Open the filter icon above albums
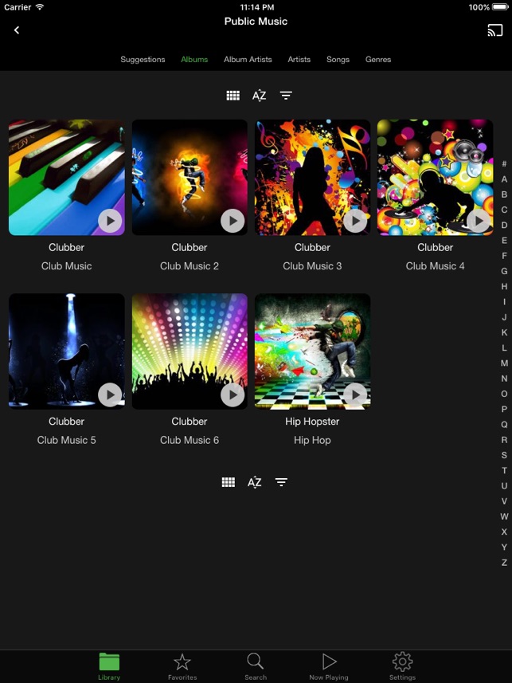The height and width of the screenshot is (683, 512). [x=286, y=96]
